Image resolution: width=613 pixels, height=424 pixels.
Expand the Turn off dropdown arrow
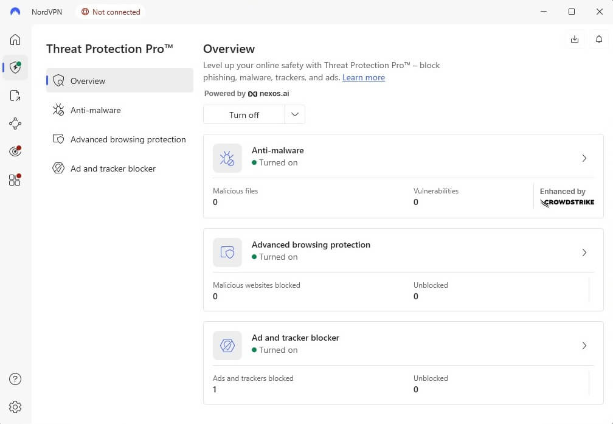(x=295, y=114)
